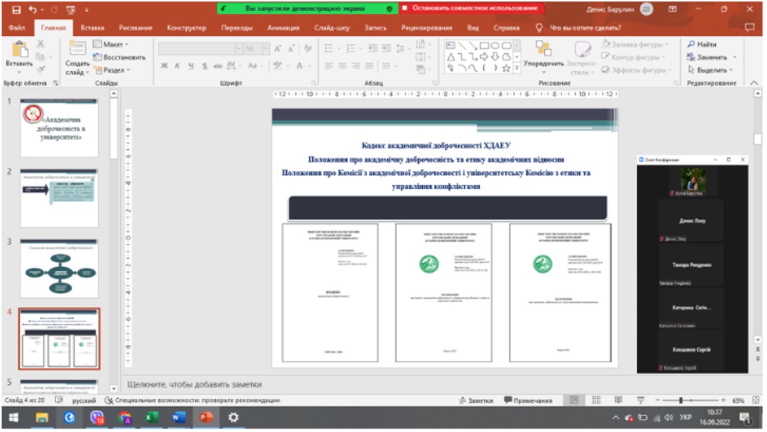The image size is (767, 432).
Task: Select slide 3 thumbnail with diagram
Action: 59,268
